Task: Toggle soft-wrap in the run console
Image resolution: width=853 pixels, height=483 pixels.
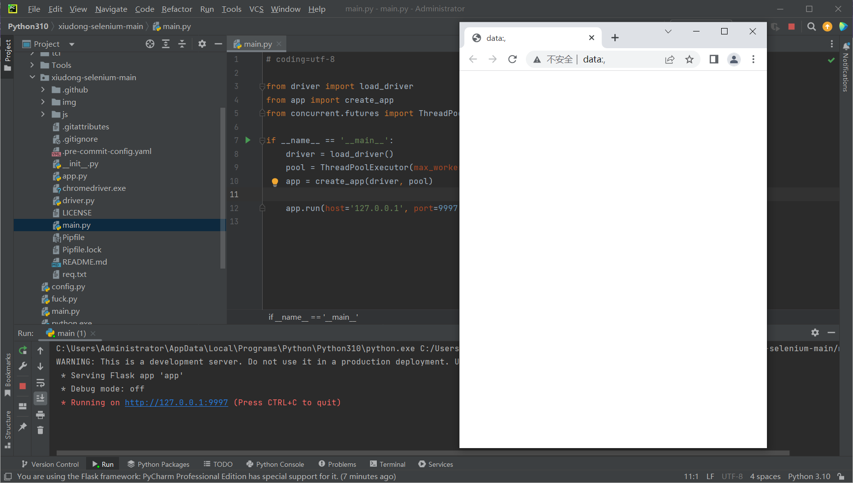Action: (40, 383)
